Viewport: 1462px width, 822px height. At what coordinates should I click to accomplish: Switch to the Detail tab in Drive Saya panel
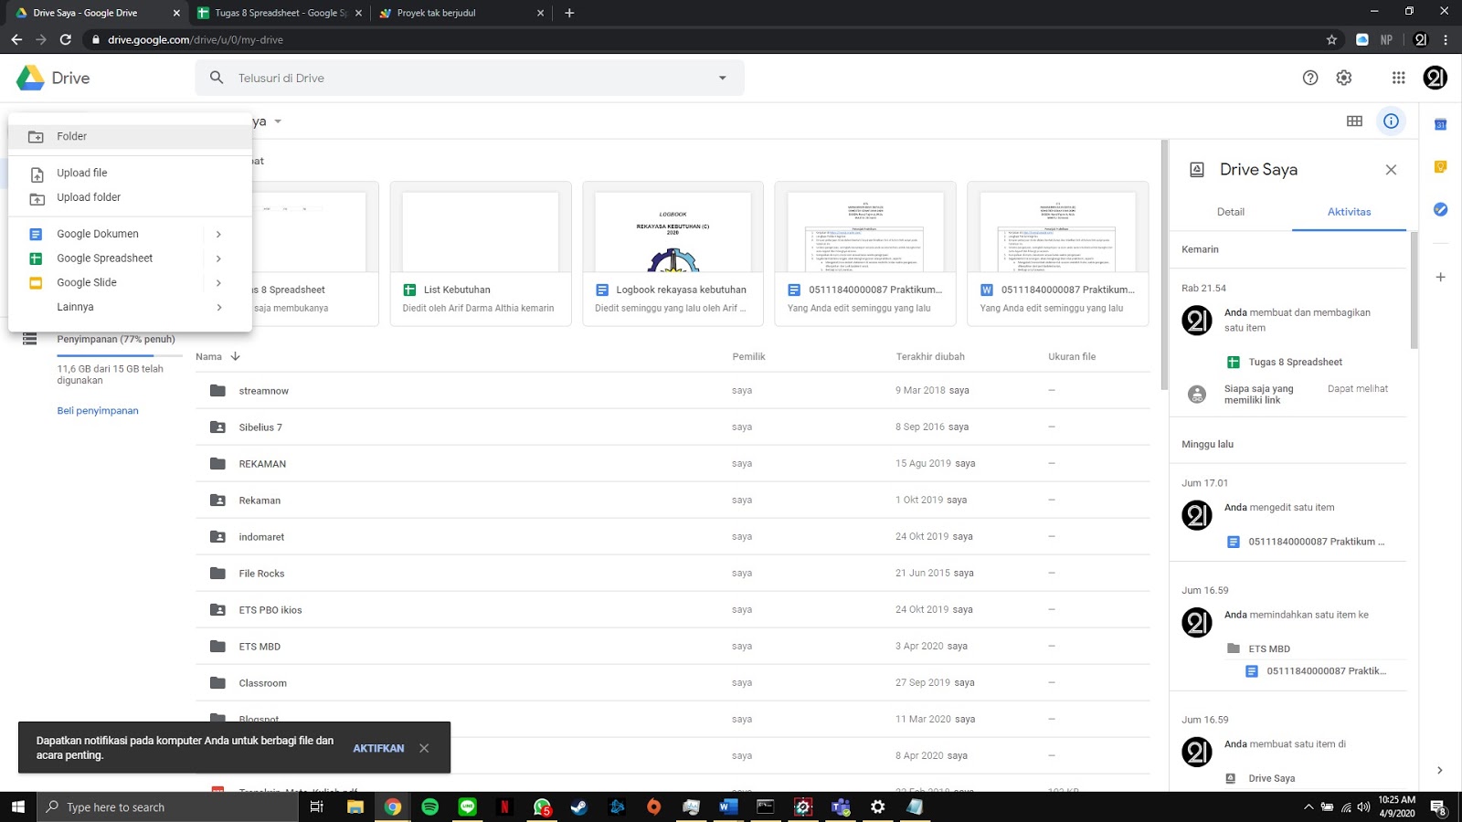[1231, 211]
